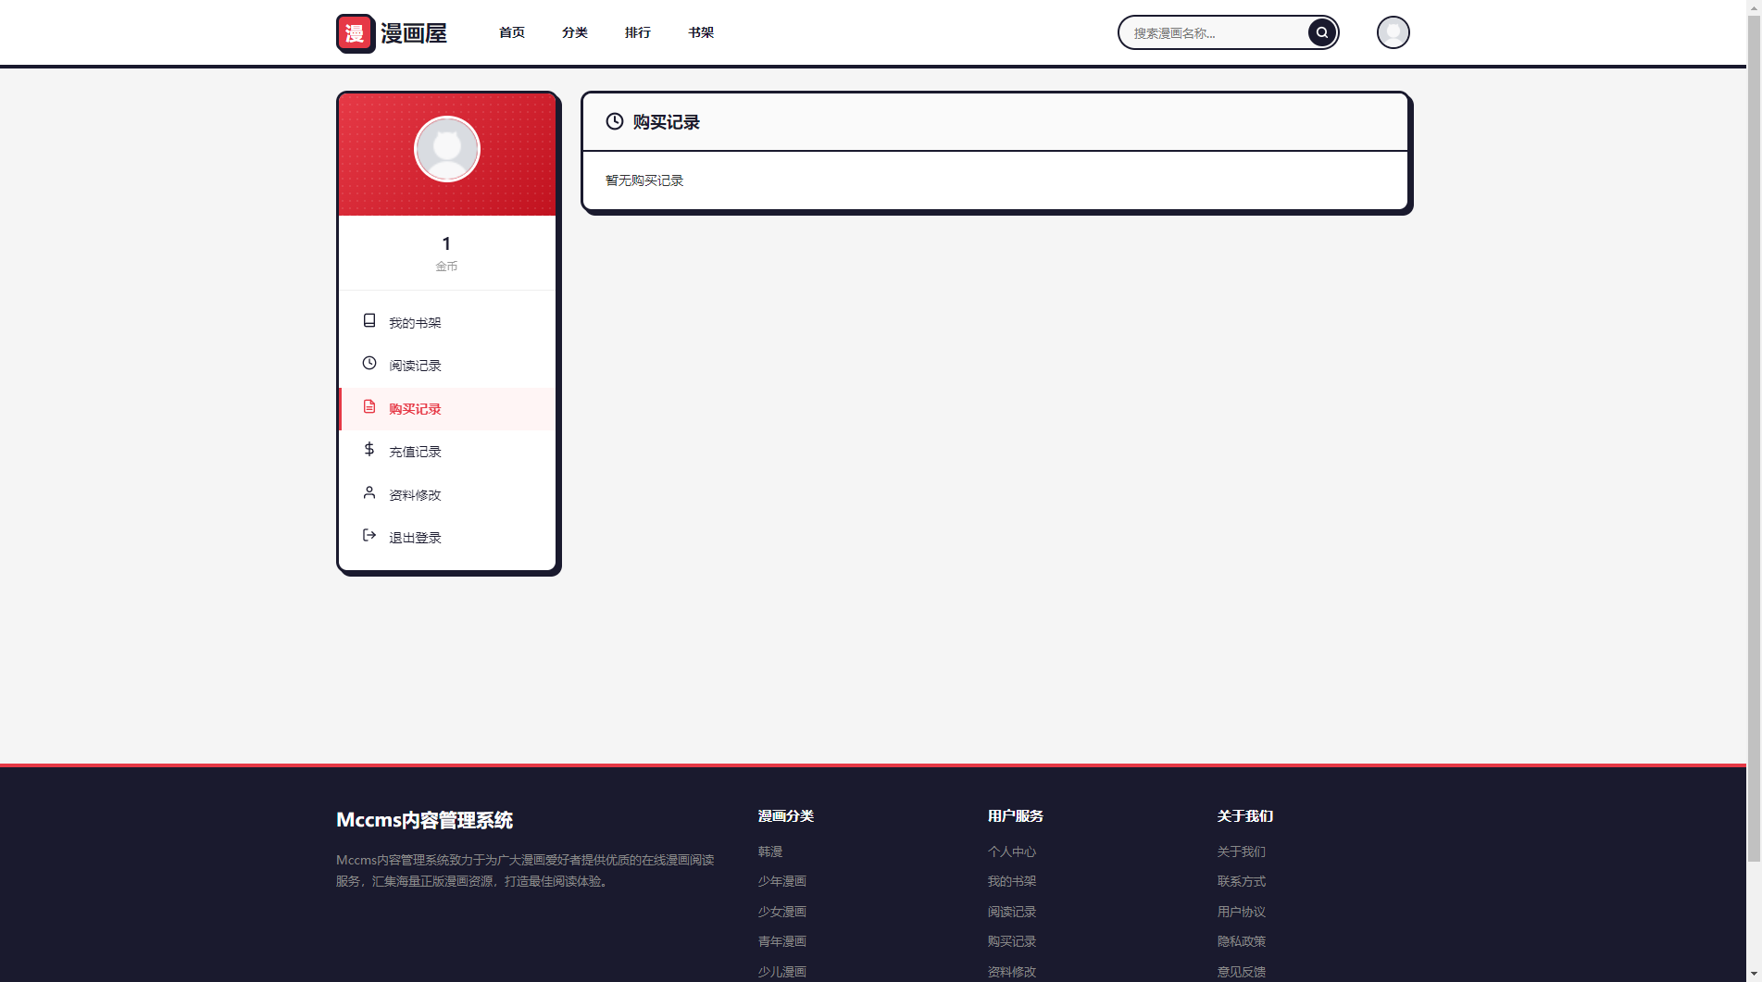Click the 阅读记录 clock icon in sidebar
This screenshot has height=982, width=1762.
(x=369, y=364)
